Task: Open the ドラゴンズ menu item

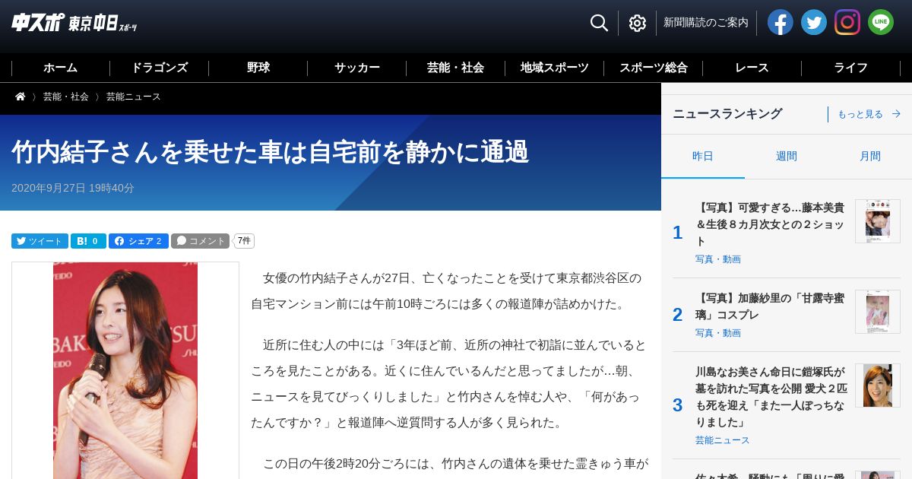Action: point(160,68)
